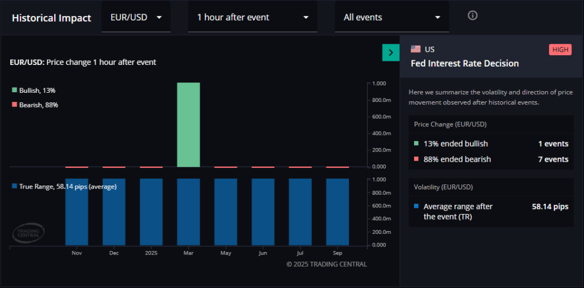The image size is (584, 288).
Task: Toggle Bullish, 13% legend series
Action: click(34, 90)
